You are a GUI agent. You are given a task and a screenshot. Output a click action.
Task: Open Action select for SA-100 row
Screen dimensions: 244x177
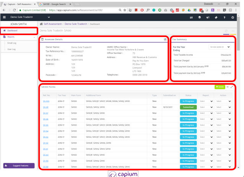[223, 101]
